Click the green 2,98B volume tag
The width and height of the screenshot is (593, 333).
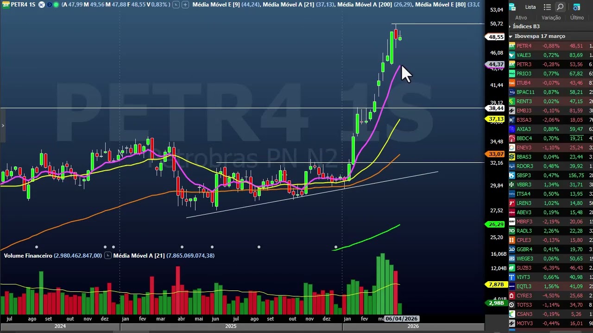[496, 303]
